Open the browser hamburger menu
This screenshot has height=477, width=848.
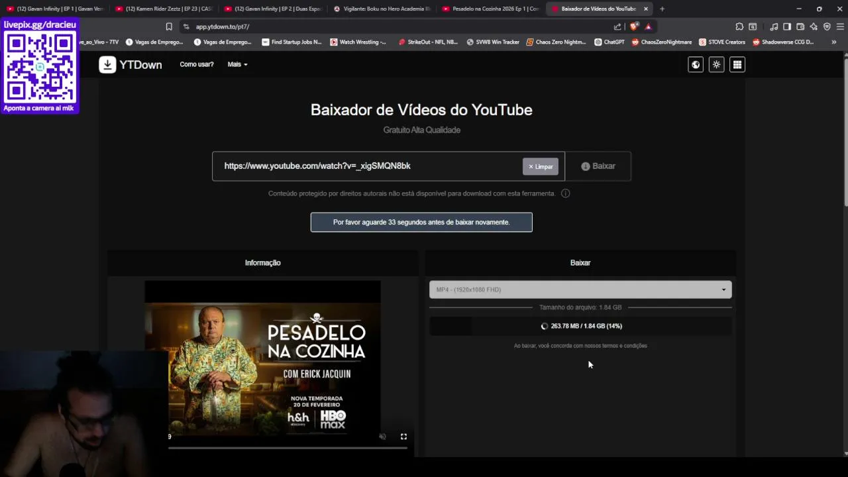(840, 26)
